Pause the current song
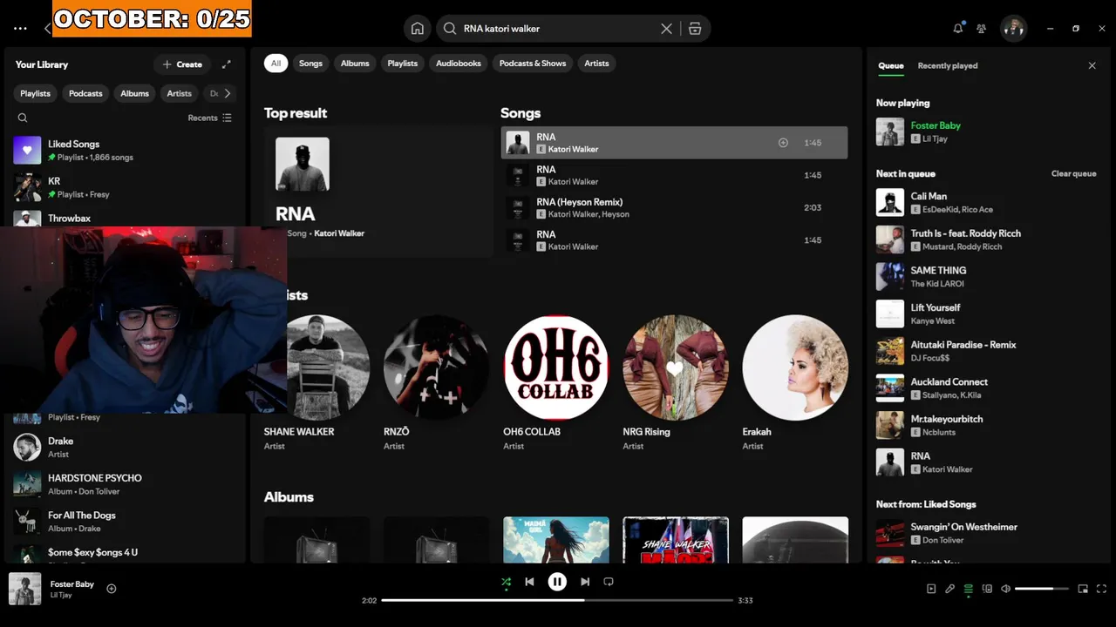This screenshot has height=627, width=1116. [x=557, y=582]
